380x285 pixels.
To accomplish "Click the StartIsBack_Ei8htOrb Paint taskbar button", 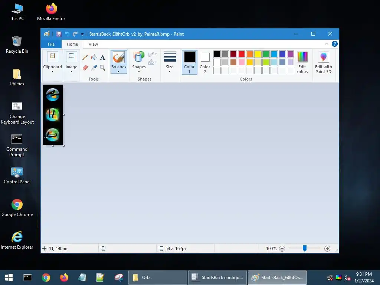I will pos(277,278).
